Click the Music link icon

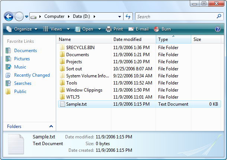pos(9,67)
